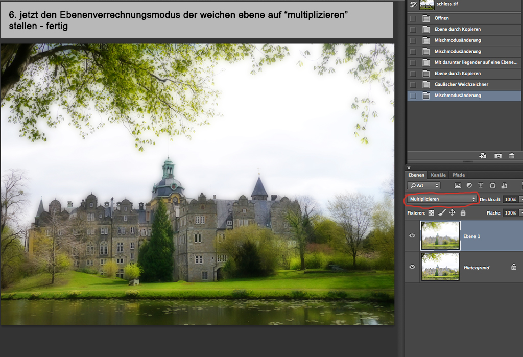Viewport: 523px width, 357px height.
Task: Lock image pixels brush icon
Action: click(x=442, y=212)
